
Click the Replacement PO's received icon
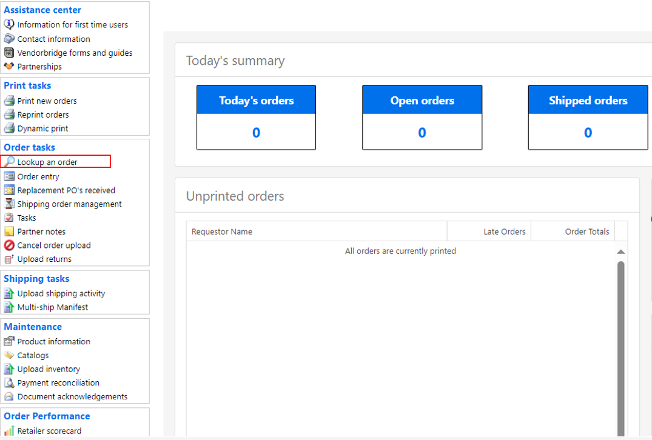pyautogui.click(x=9, y=190)
